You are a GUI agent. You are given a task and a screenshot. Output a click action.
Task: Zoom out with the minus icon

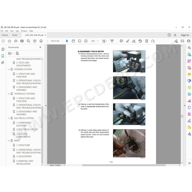(x=80, y=41)
